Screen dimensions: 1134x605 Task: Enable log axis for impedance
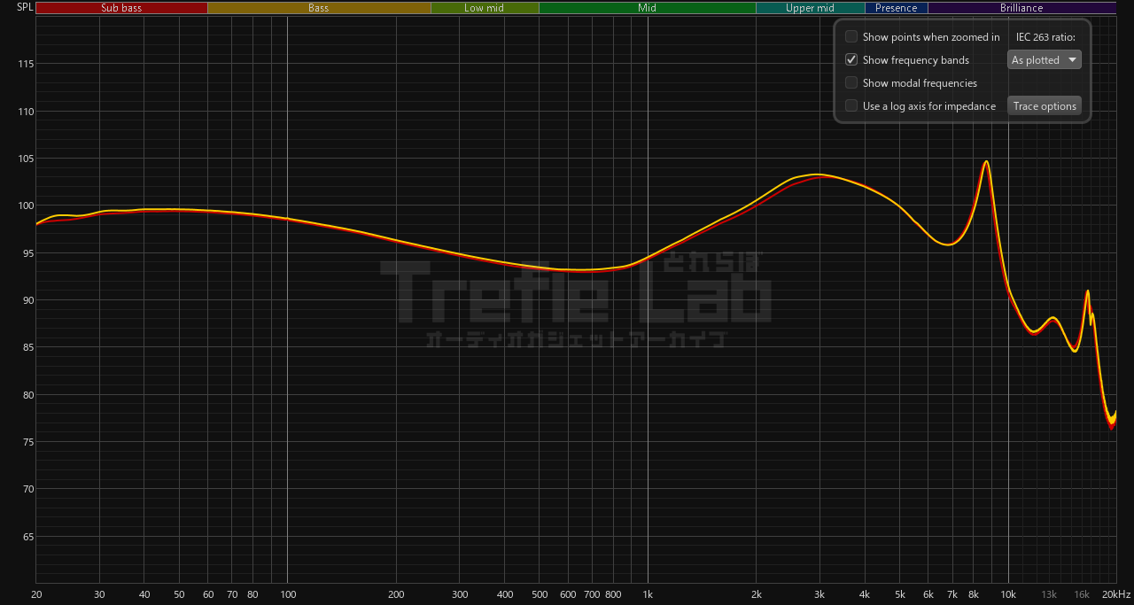click(x=851, y=106)
